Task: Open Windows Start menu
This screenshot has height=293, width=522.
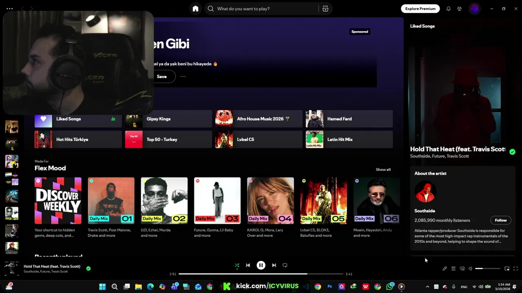Action: pos(102,286)
